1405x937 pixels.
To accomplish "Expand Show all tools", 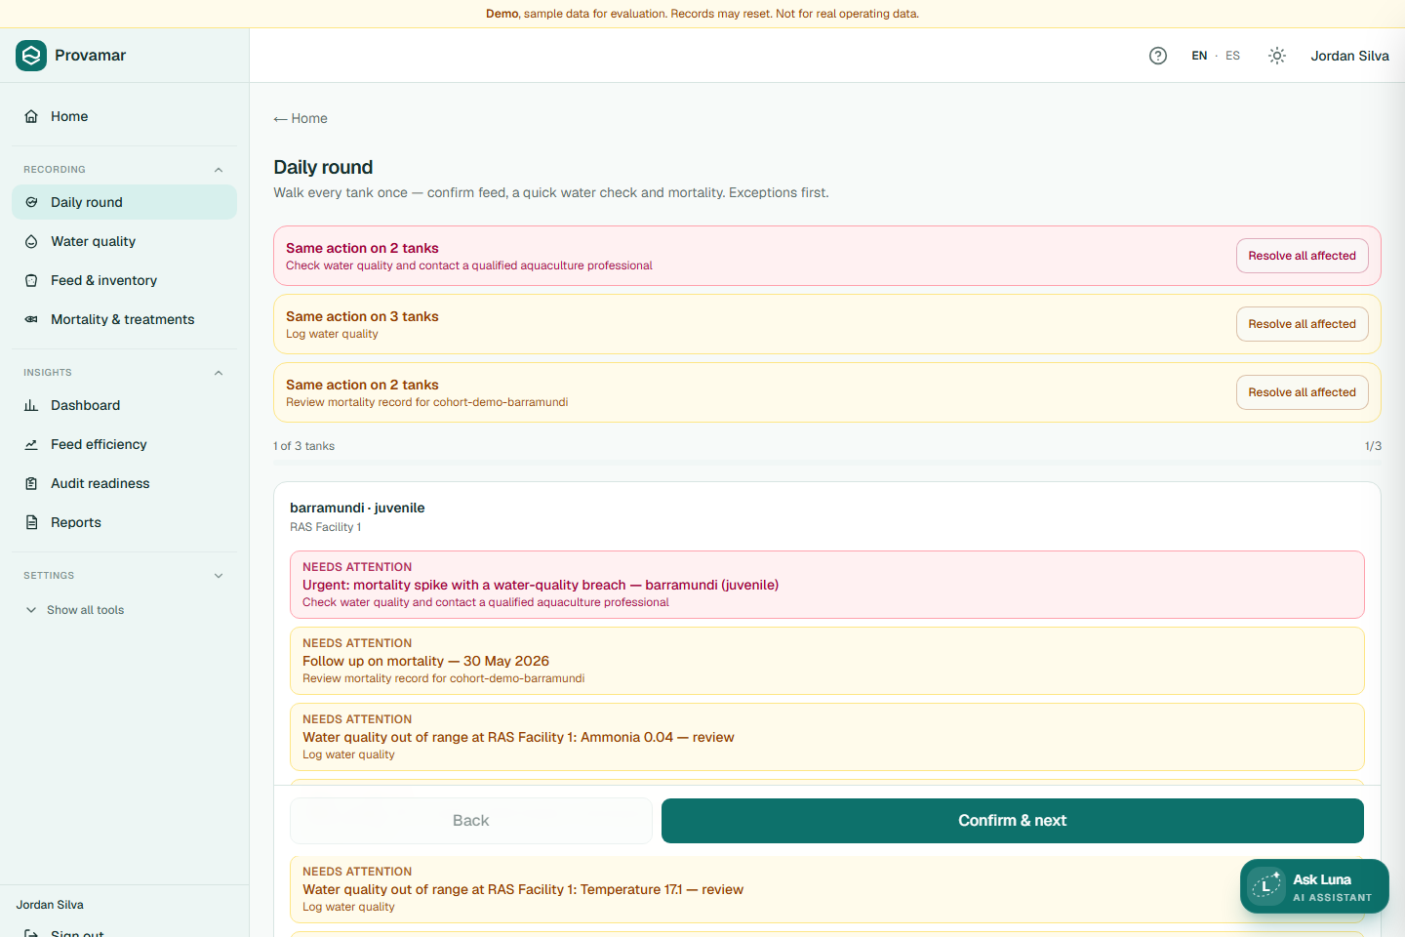I will [x=75, y=610].
